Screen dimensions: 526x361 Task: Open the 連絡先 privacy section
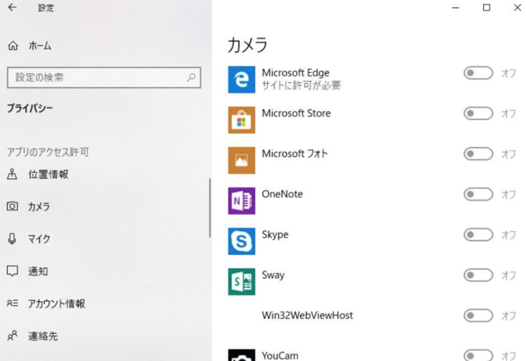click(43, 336)
